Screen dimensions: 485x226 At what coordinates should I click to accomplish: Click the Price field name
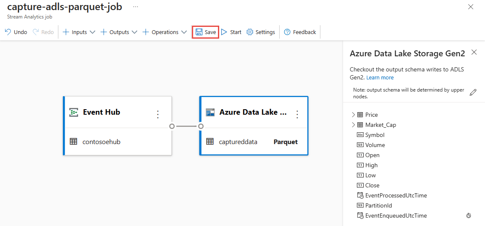(372, 115)
